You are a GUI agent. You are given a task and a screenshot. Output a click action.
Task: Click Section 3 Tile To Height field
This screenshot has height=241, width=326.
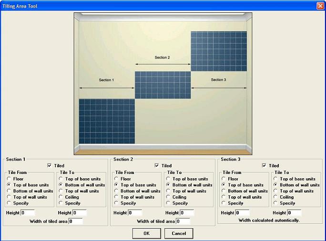(294, 213)
